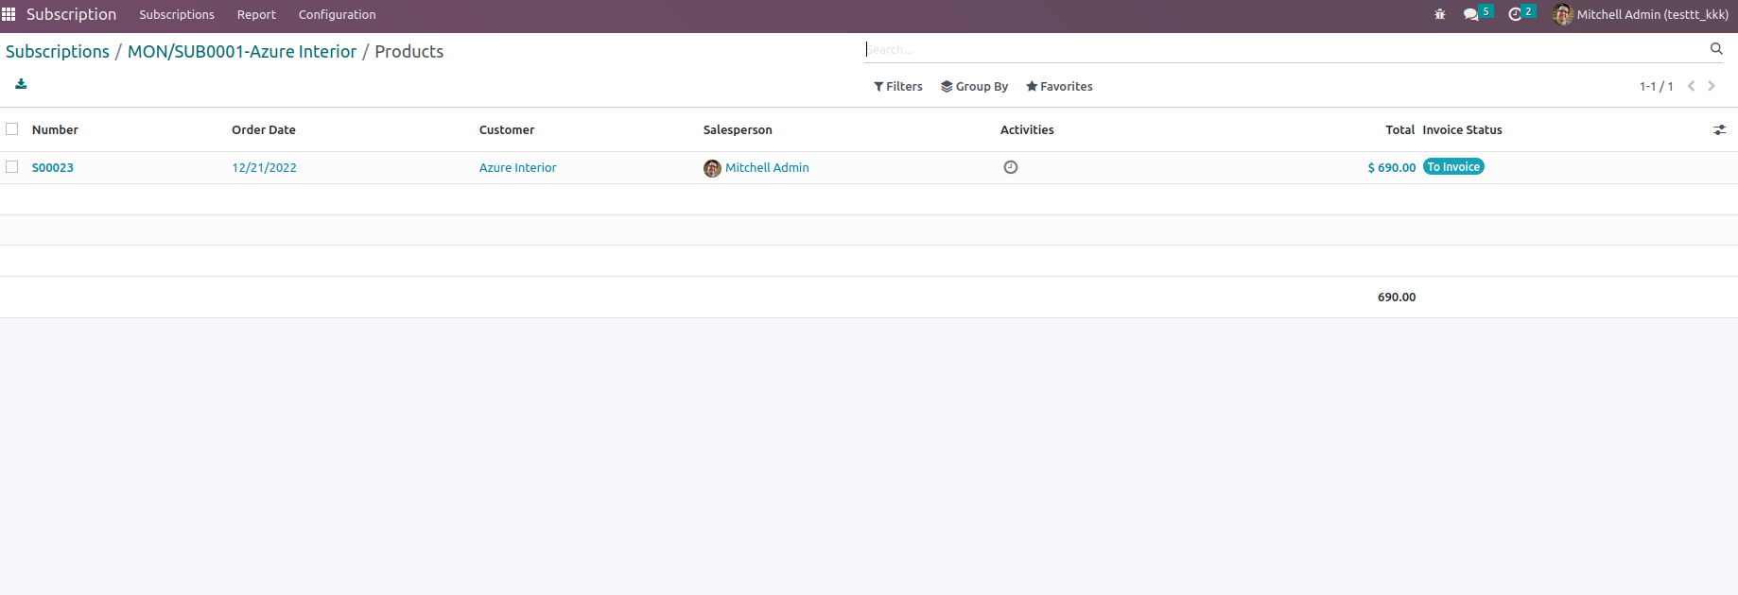This screenshot has width=1738, height=595.
Task: Tick the checkbox for order S00023
Action: (x=12, y=166)
